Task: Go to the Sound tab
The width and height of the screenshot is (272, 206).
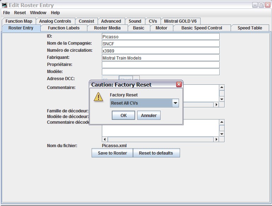Action: (135, 21)
